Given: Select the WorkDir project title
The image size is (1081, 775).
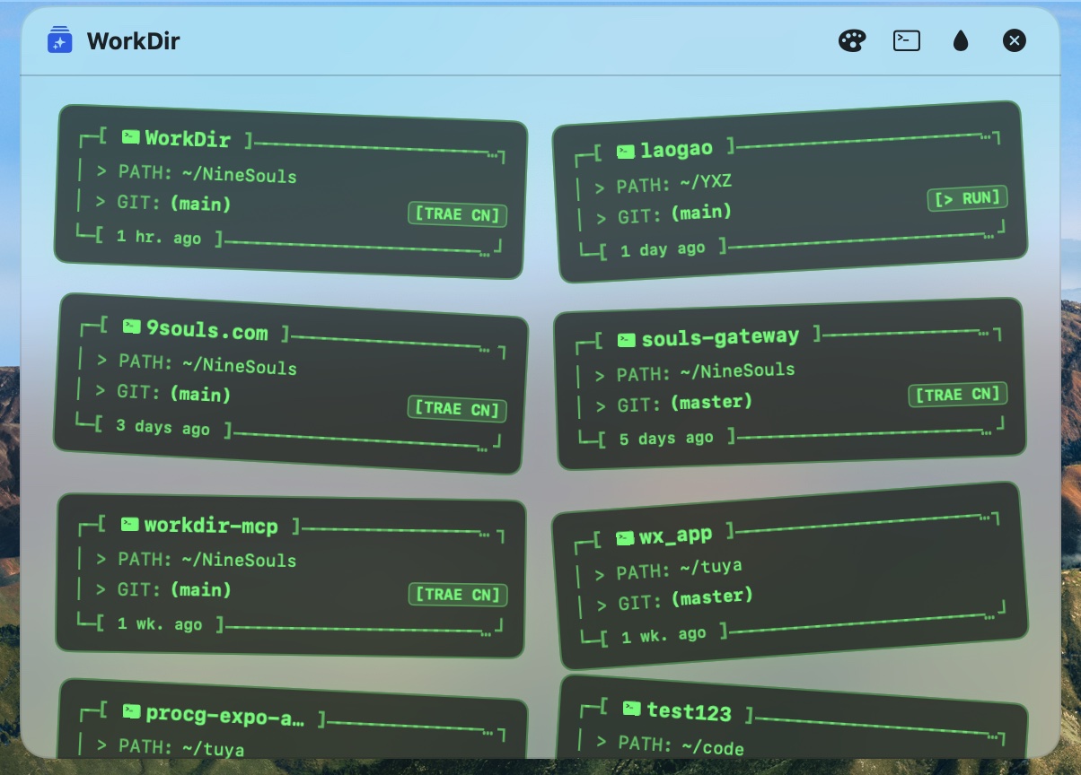Looking at the screenshot, I should tap(188, 139).
